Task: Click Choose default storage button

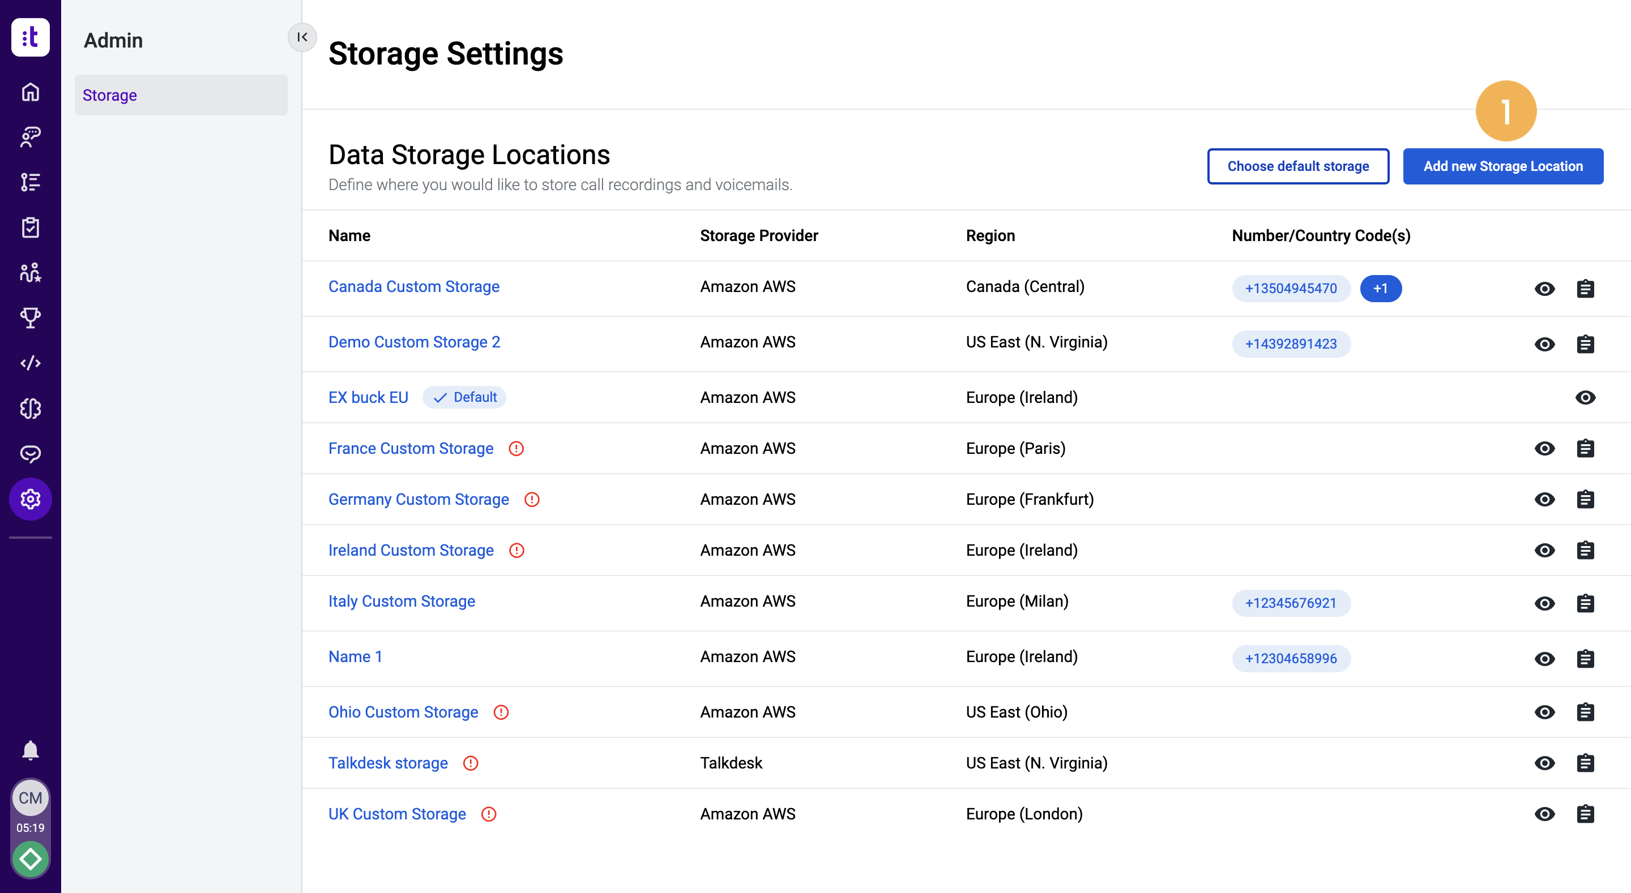Action: 1299,166
